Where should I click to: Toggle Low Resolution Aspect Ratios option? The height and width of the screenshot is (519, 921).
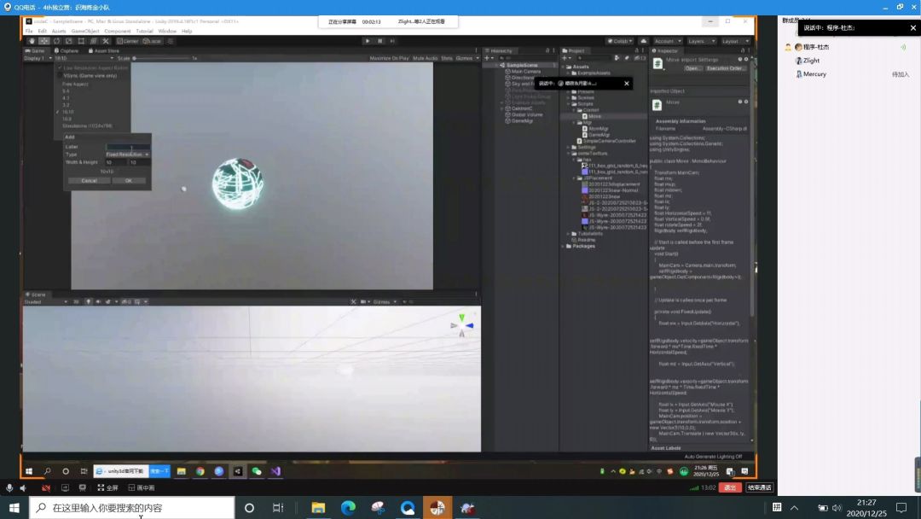(x=95, y=67)
